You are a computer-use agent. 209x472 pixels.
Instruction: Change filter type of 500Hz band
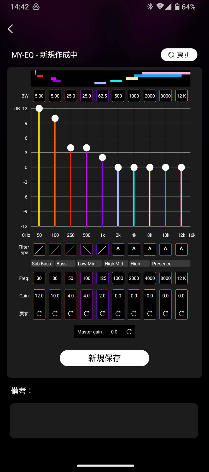pyautogui.click(x=86, y=249)
